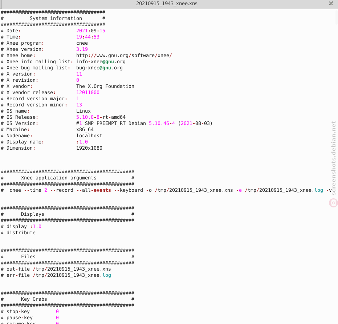Click the Machine value x86_64
The width and height of the screenshot is (338, 324).
click(x=85, y=129)
